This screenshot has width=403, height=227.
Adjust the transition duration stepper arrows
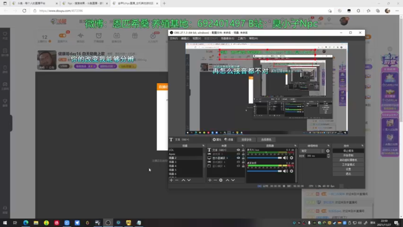pos(328,156)
